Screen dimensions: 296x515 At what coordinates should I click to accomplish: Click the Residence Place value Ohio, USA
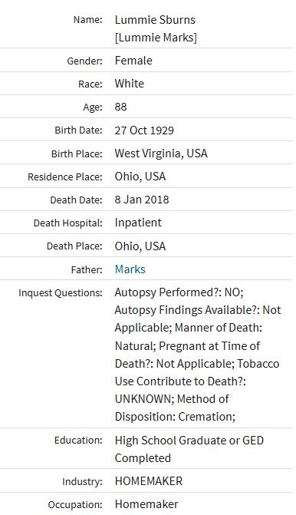[x=140, y=177]
